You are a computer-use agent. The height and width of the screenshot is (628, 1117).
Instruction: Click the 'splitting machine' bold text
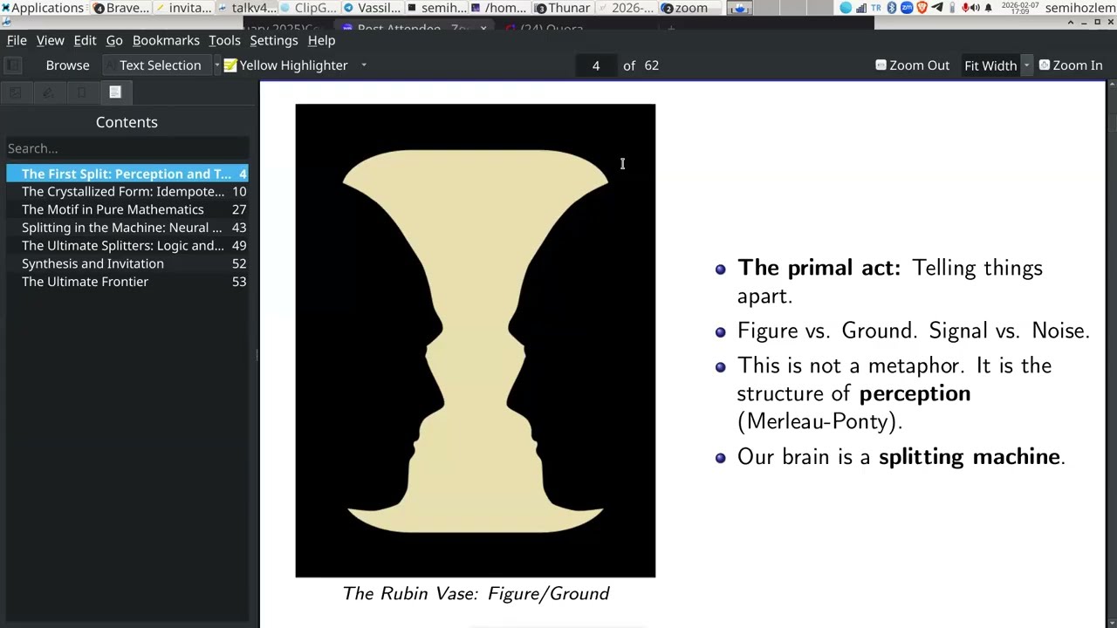pos(970,456)
